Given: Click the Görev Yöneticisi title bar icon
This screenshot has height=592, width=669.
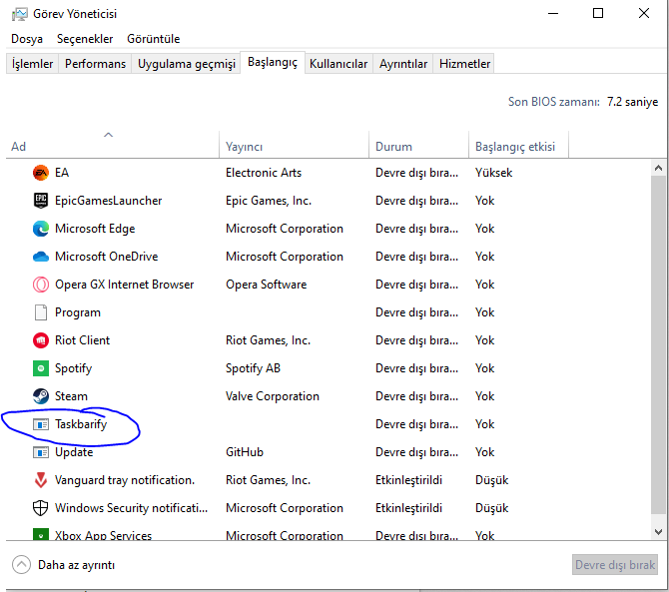Looking at the screenshot, I should 20,14.
